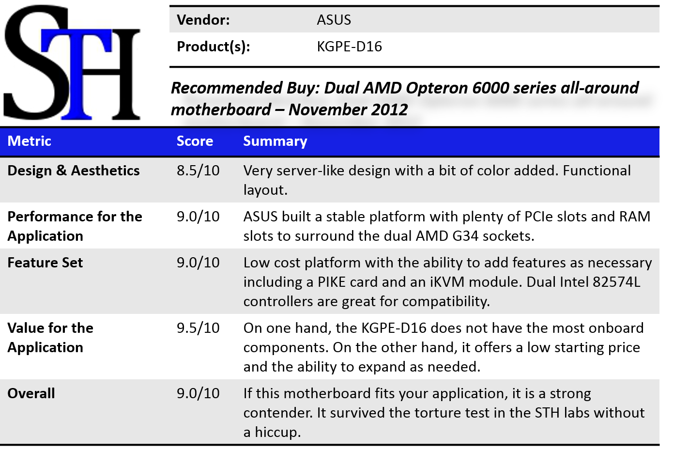Select the ASUS vendor value
Image resolution: width=689 pixels, height=451 pixels.
[334, 20]
